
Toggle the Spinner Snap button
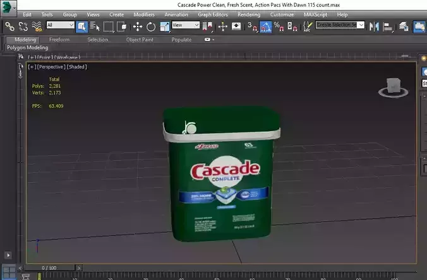[292, 26]
